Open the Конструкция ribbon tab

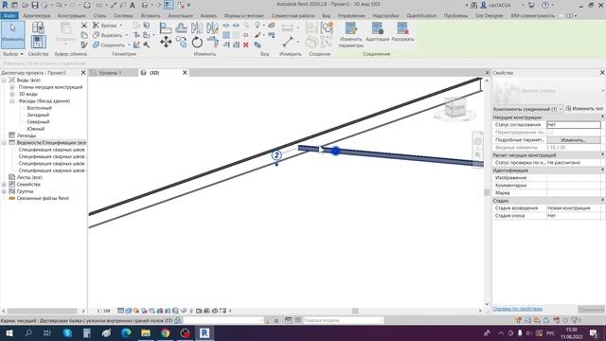72,16
